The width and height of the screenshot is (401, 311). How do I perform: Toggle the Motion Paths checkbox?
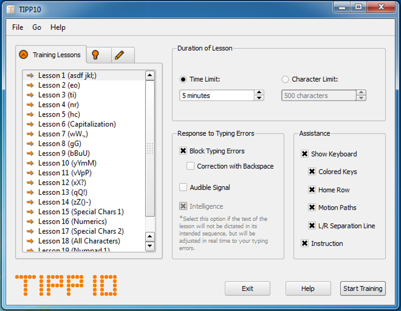click(312, 207)
